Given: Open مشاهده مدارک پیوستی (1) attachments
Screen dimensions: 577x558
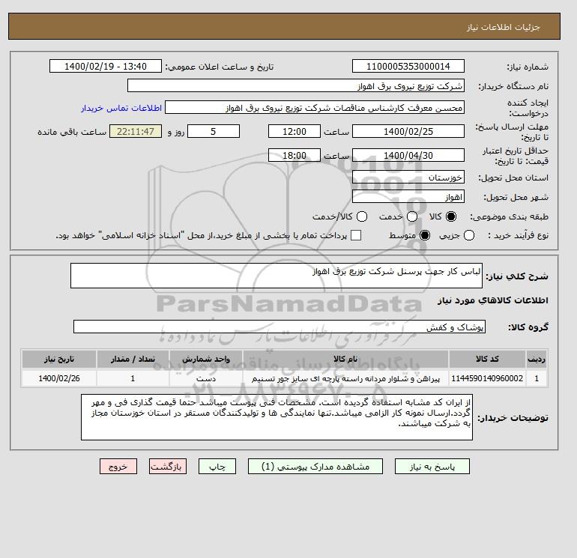Looking at the screenshot, I should click(x=315, y=467).
